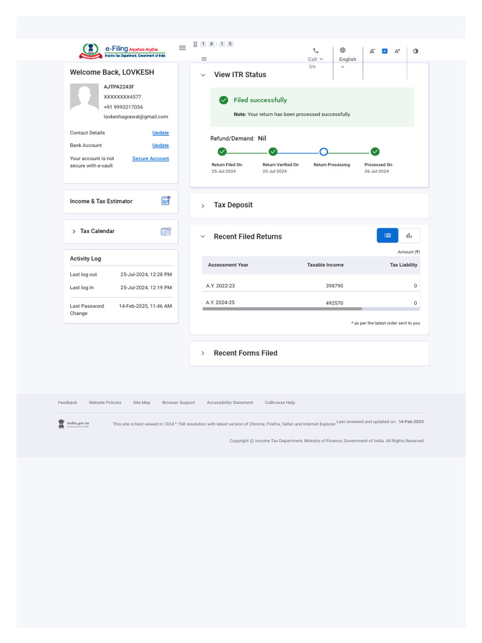Collapse the Recent Filed Returns section
The width and height of the screenshot is (482, 643).
203,237
